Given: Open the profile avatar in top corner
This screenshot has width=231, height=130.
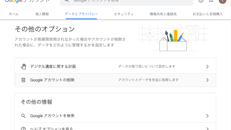Looking at the screenshot, I should point(222,1).
